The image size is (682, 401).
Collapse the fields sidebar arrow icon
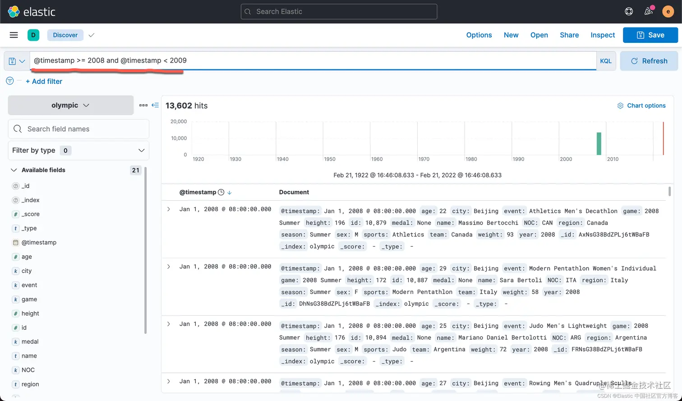click(155, 105)
